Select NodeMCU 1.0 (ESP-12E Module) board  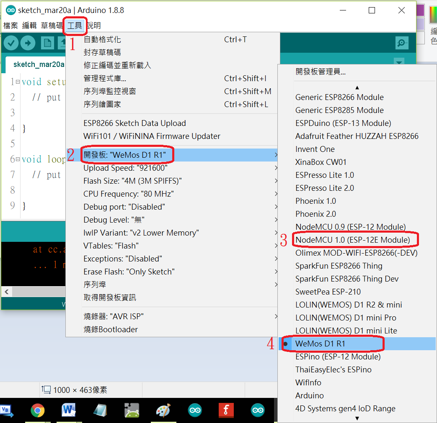(357, 240)
